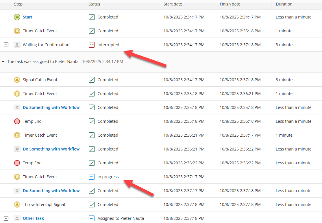Click the task assigned to Pieter Nauta log entry
322x223 pixels.
44,62
